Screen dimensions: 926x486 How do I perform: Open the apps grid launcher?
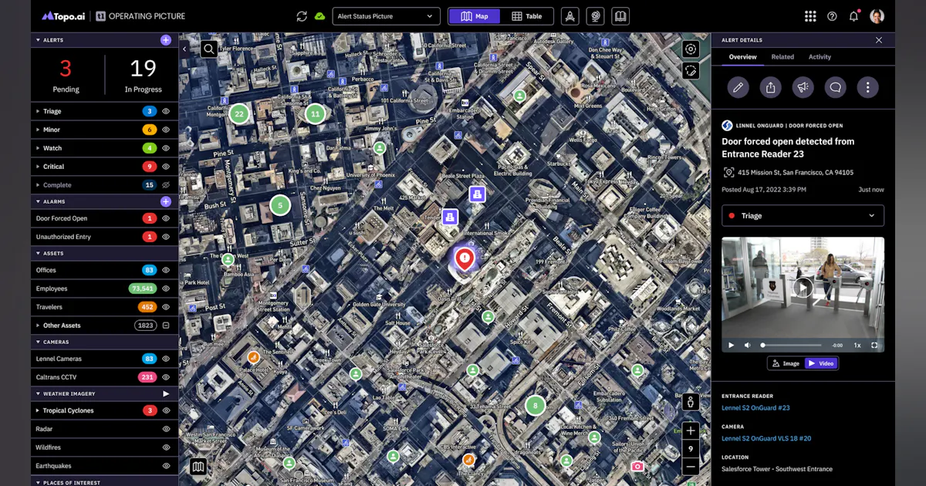tap(810, 16)
